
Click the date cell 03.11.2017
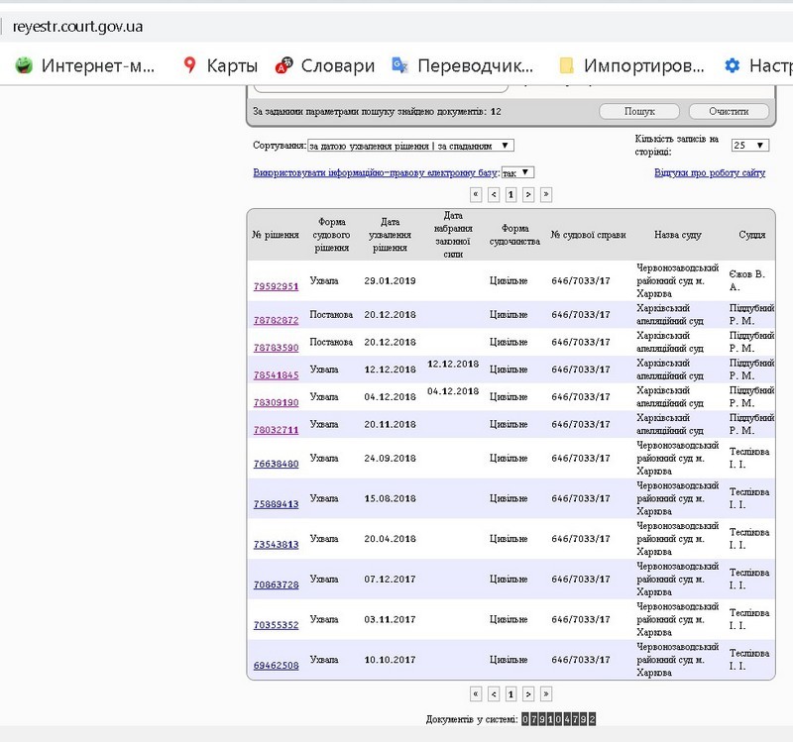[x=390, y=620]
